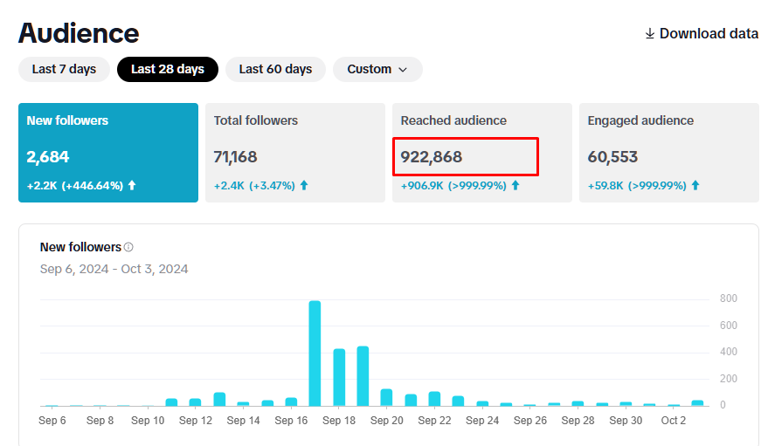Select the Last 28 days range
The width and height of the screenshot is (761, 446).
click(167, 69)
